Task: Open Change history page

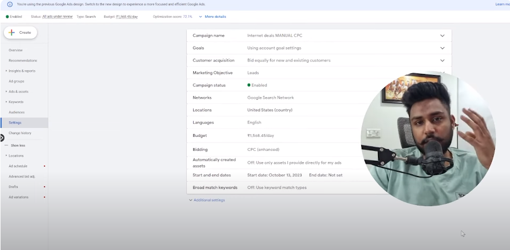Action: click(x=20, y=133)
